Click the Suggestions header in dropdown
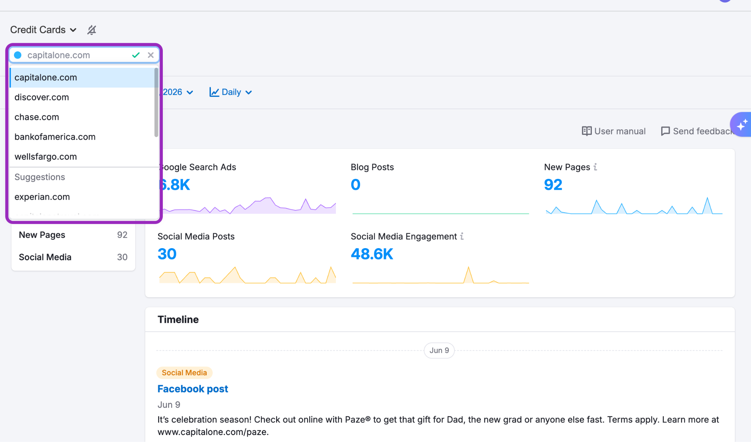 pyautogui.click(x=40, y=177)
